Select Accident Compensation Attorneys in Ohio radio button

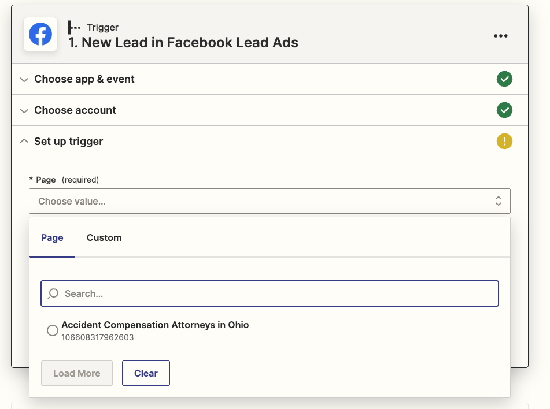[x=53, y=330]
